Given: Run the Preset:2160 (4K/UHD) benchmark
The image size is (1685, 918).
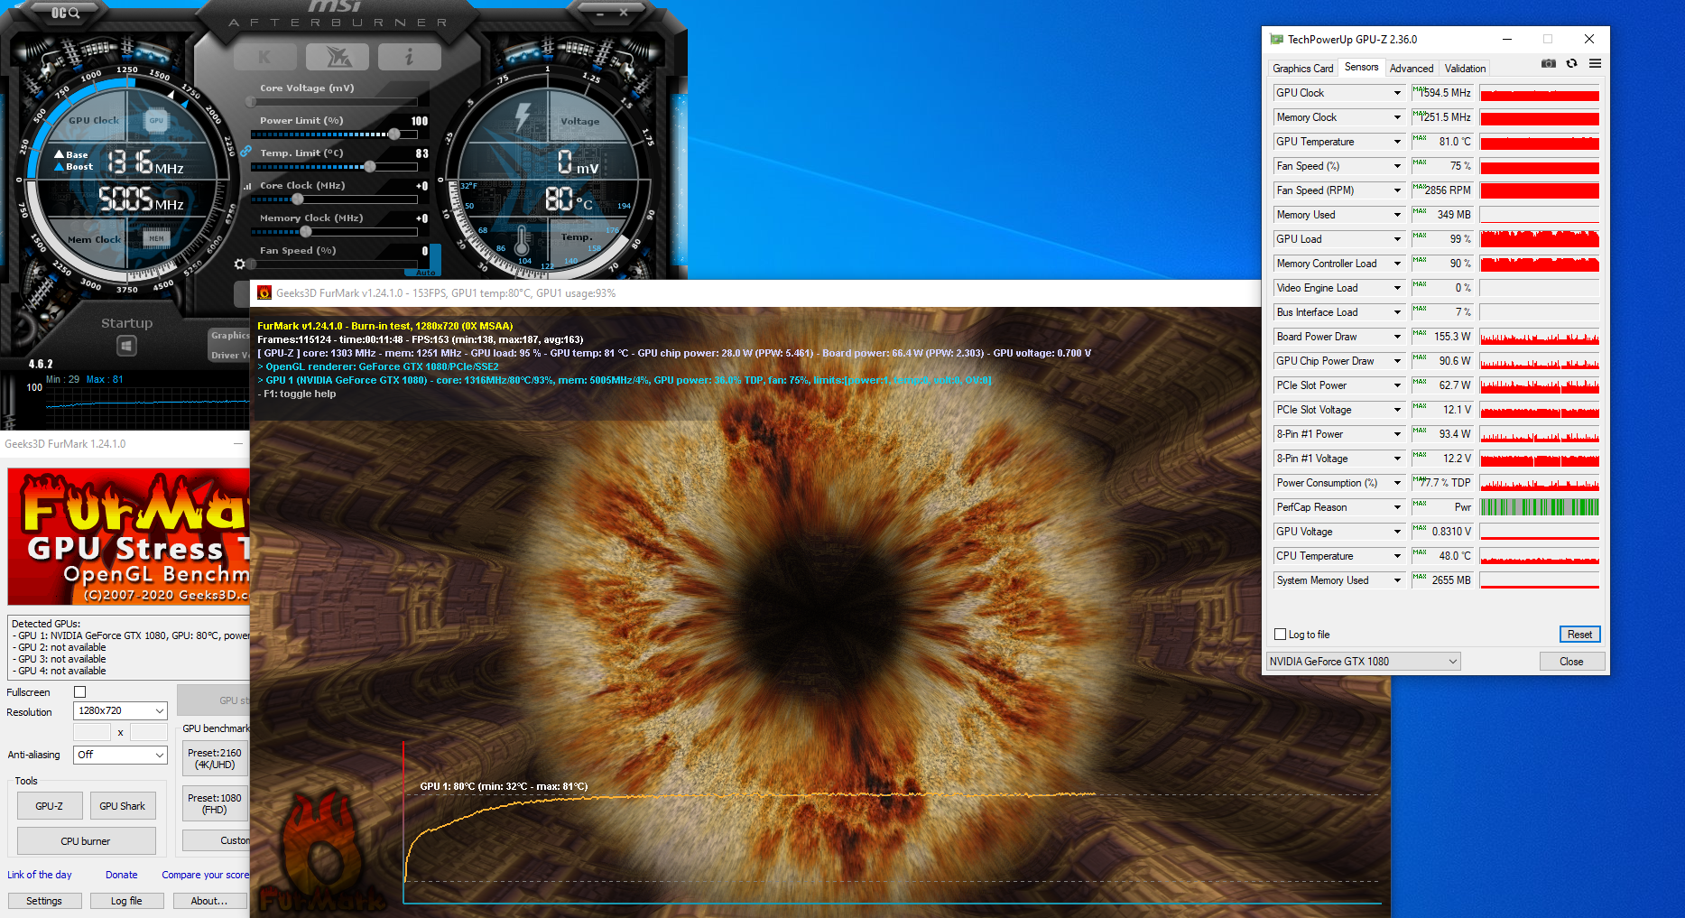Looking at the screenshot, I should point(215,759).
